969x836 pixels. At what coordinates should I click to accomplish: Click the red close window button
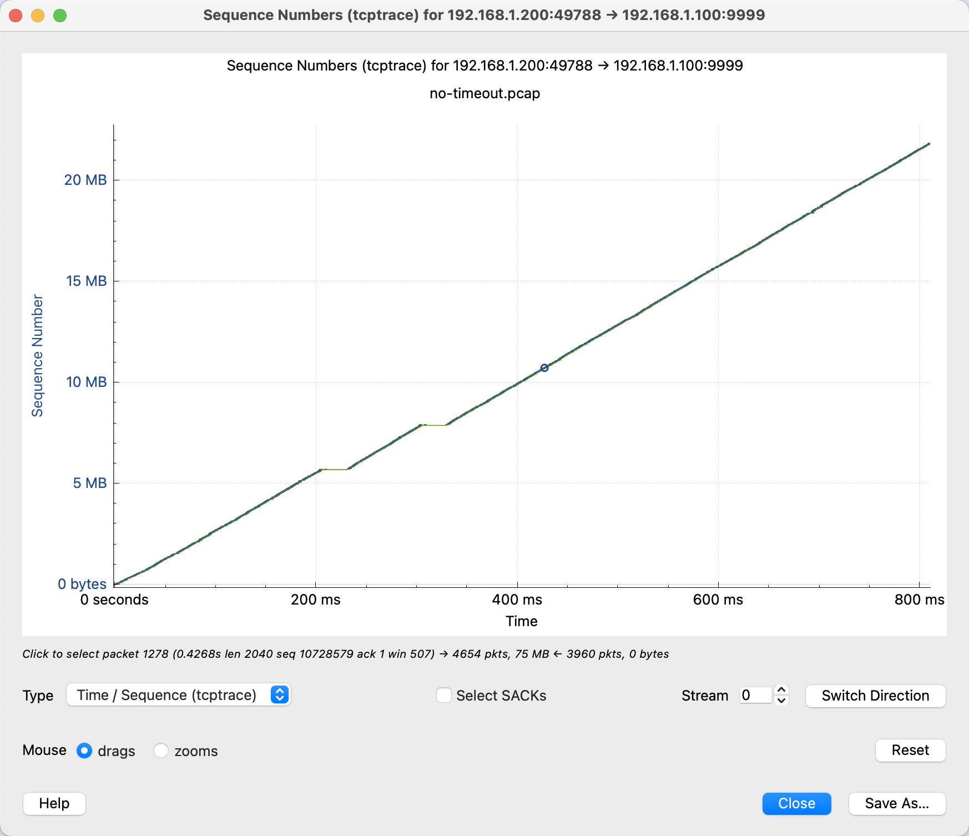point(16,16)
